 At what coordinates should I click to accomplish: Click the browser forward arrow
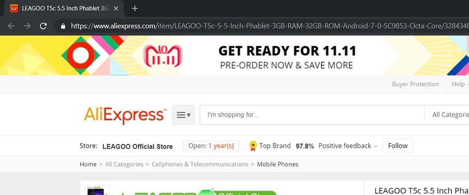(27, 26)
